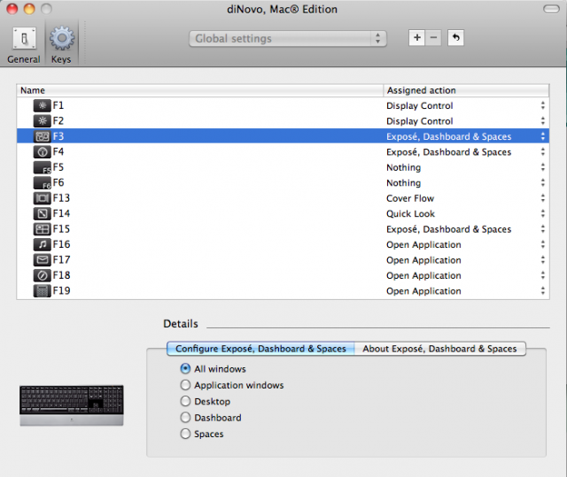Screen dimensions: 567x477
Task: Select the F13 row labeled Cover Flow
Action: click(283, 198)
